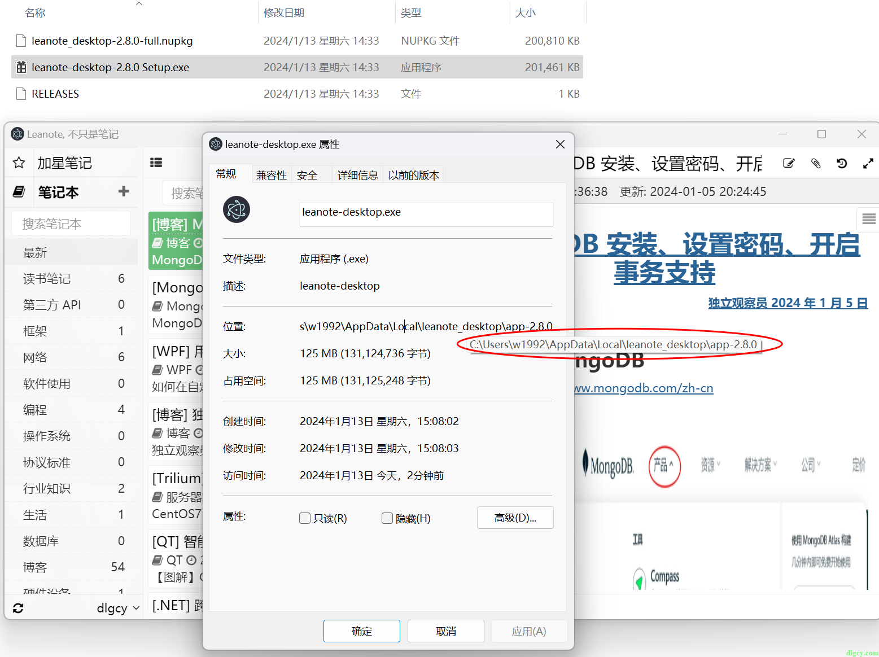Toggle the note list view icon
Screen dimensions: 879x657
click(156, 163)
